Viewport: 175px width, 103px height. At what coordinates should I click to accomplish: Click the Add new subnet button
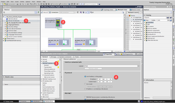pyautogui.click(x=93, y=69)
